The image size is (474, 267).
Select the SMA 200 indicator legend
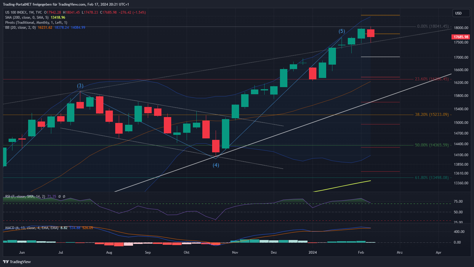coord(27,17)
